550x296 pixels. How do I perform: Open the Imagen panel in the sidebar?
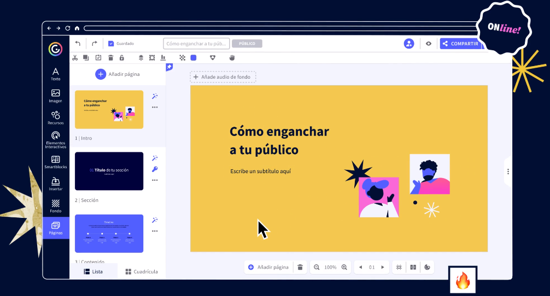[x=55, y=96]
